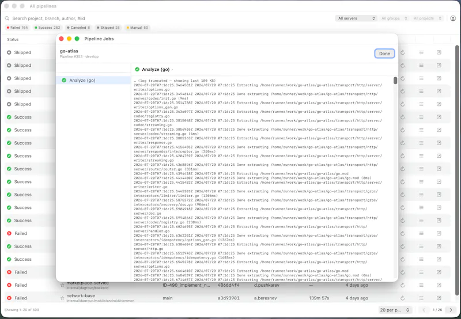Click the go-atlas project title
The width and height of the screenshot is (461, 319).
69,51
